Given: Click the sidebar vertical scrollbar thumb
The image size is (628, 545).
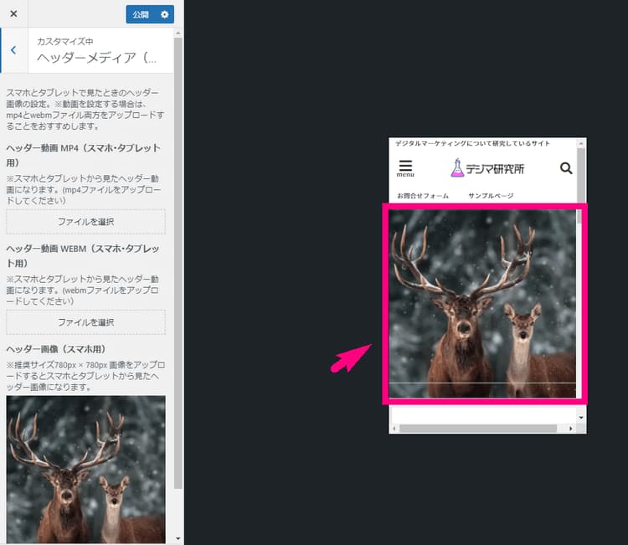Looking at the screenshot, I should 178,263.
